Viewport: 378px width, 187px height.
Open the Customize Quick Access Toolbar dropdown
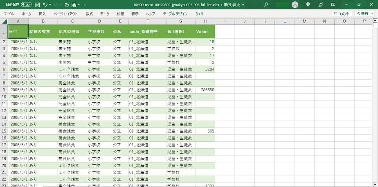point(85,5)
